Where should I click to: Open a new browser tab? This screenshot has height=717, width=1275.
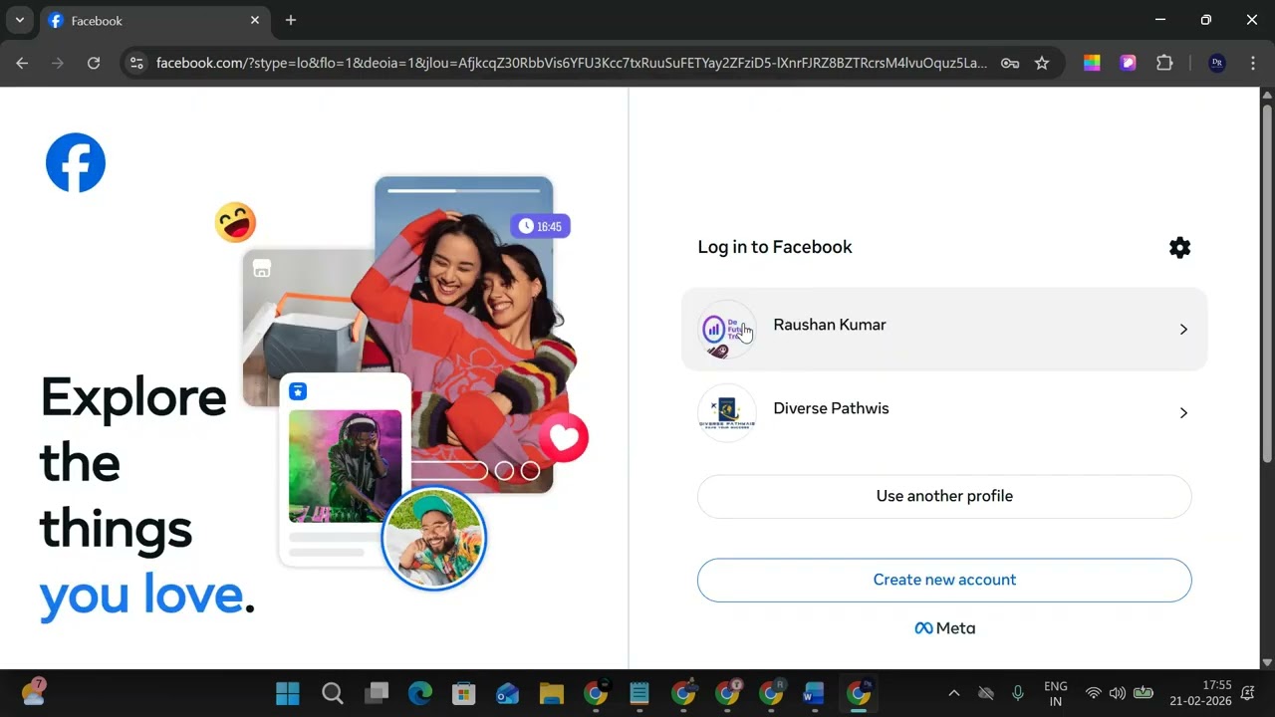point(290,20)
